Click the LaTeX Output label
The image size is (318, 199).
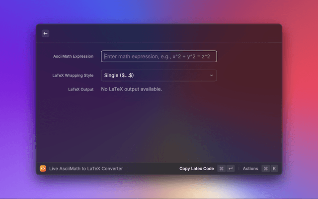[x=80, y=90]
